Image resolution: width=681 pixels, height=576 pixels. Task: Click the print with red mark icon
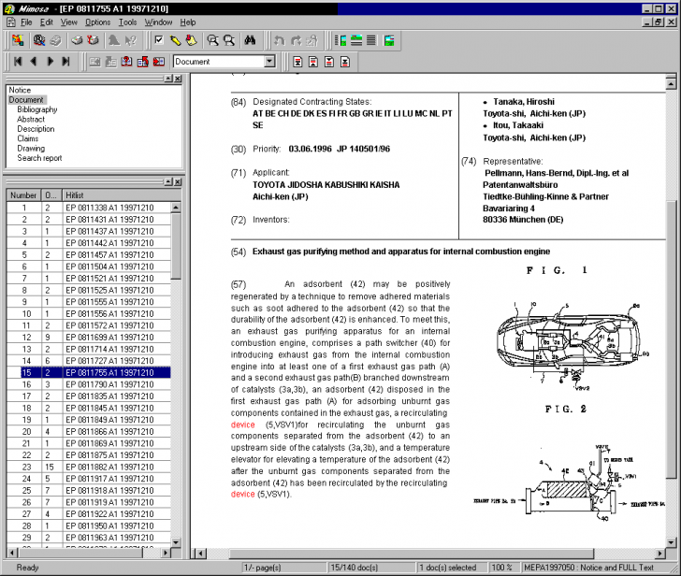(x=93, y=40)
